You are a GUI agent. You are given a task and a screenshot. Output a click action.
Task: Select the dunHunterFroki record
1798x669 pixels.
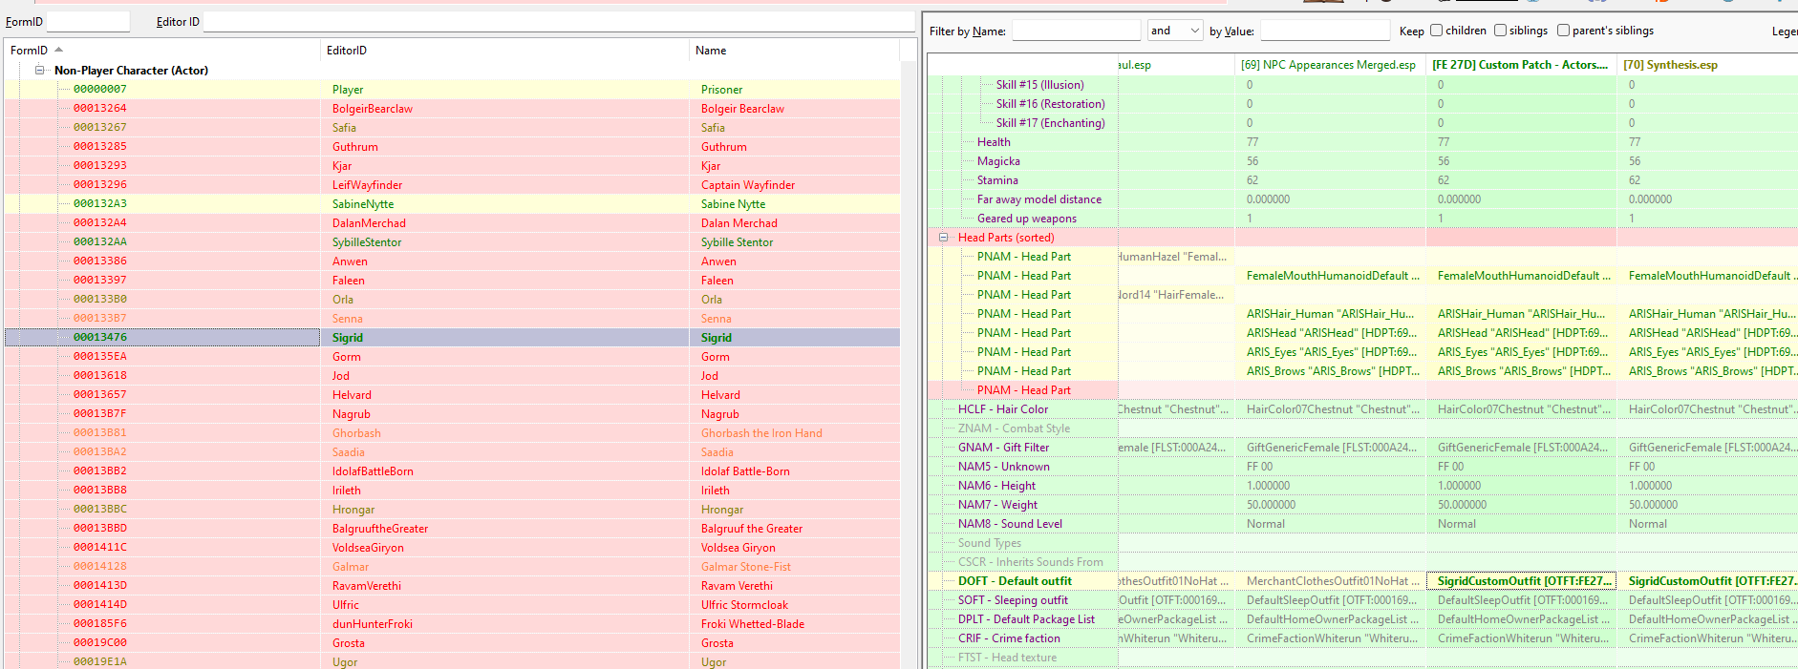pos(452,623)
